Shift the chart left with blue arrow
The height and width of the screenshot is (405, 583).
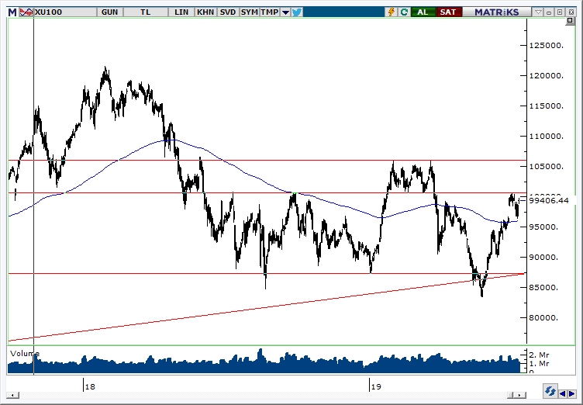pyautogui.click(x=562, y=393)
